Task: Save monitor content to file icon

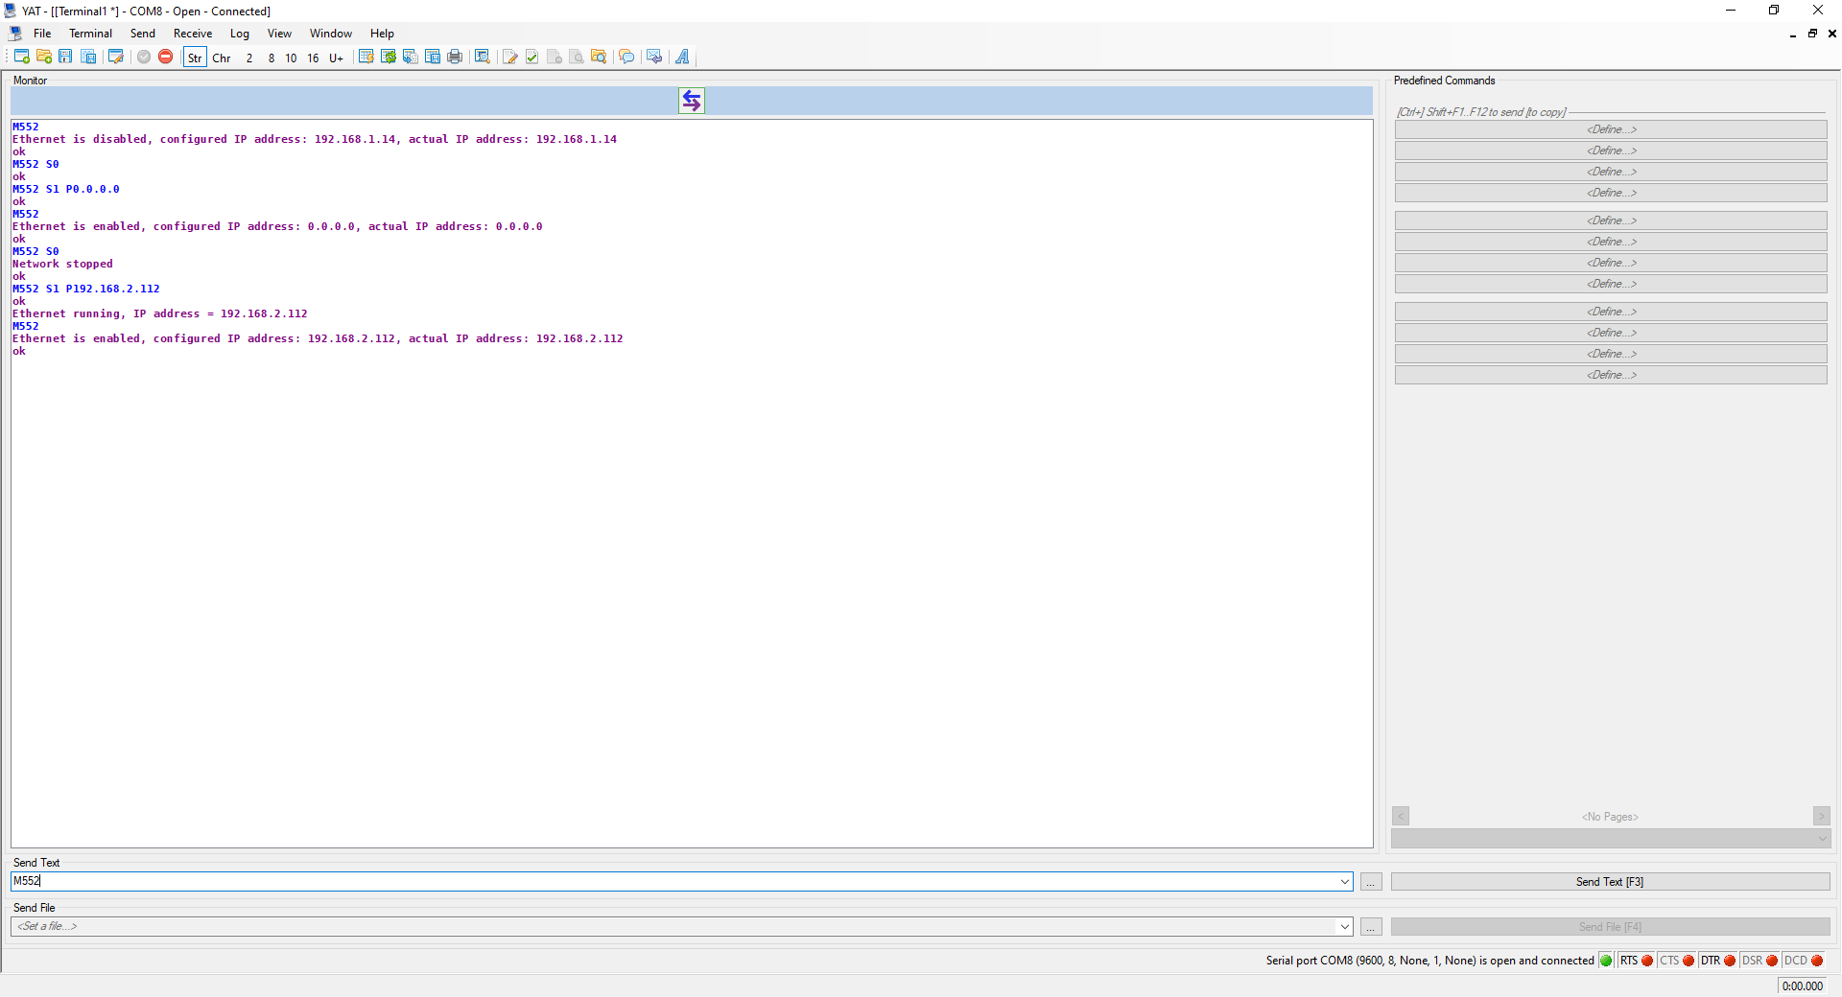Action: click(433, 57)
